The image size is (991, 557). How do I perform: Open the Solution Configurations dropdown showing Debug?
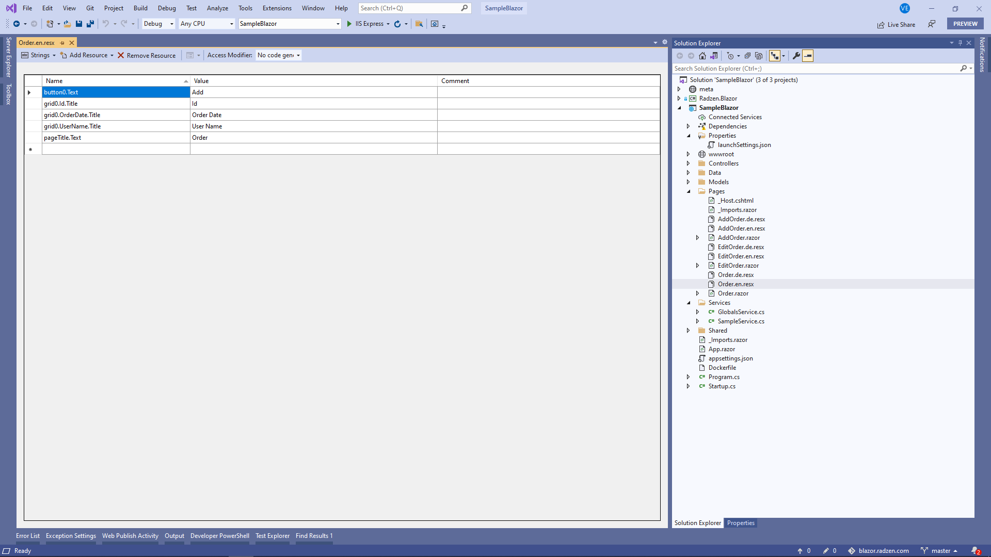[157, 24]
